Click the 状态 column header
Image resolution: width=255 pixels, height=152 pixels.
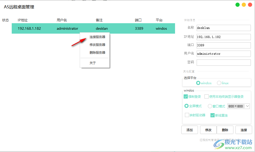(x=5, y=20)
